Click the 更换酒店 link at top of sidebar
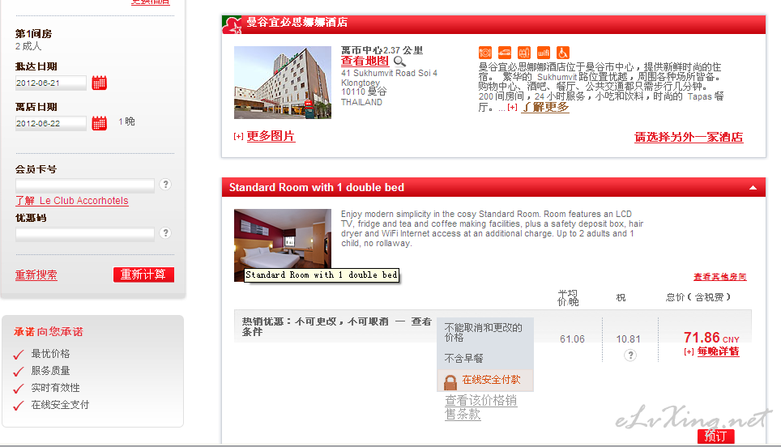Image resolution: width=781 pixels, height=447 pixels. coord(151,2)
